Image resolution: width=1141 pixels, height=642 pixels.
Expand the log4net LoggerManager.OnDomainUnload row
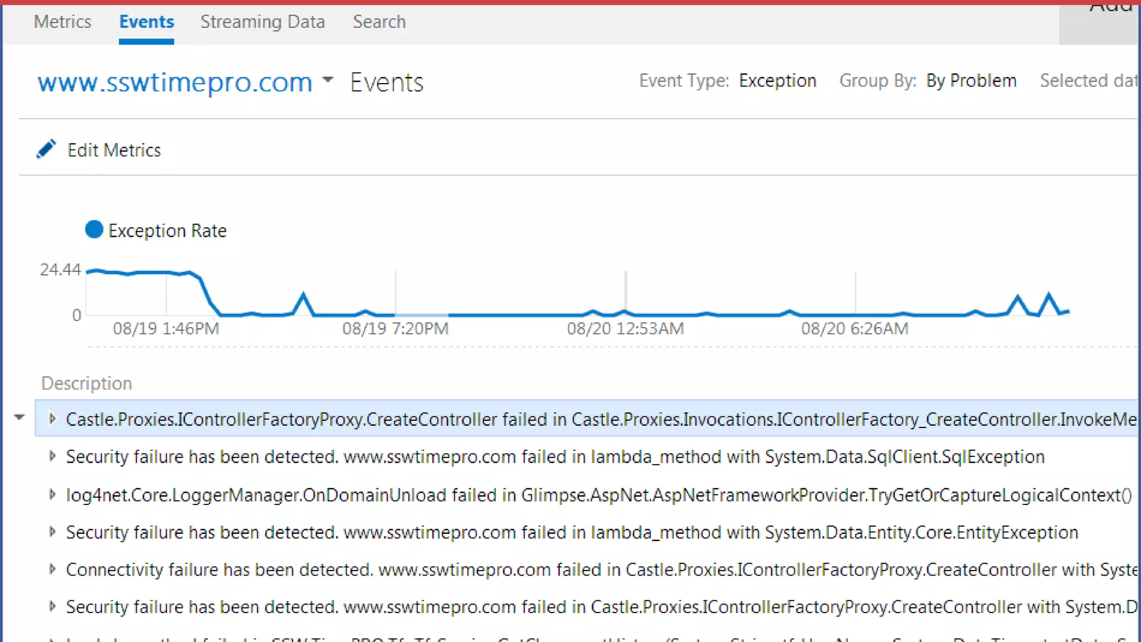(x=52, y=494)
